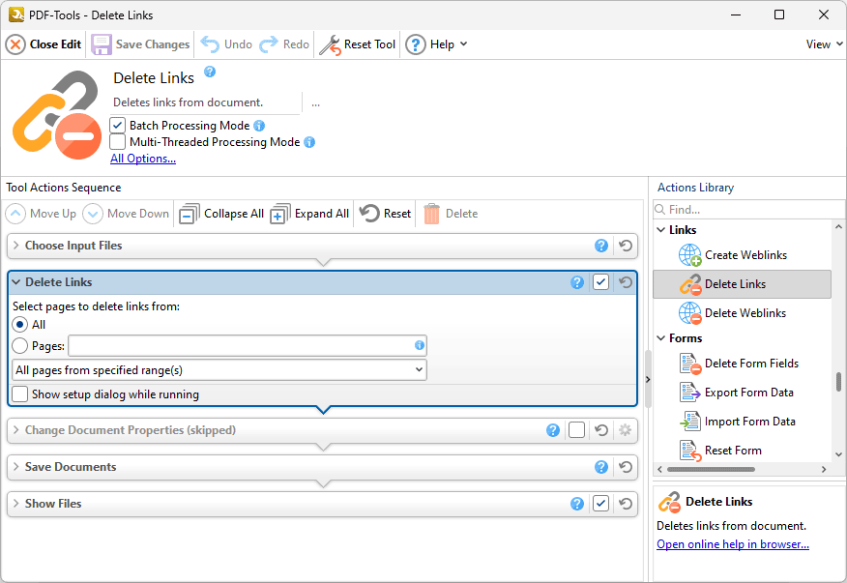
Task: Collapse All actions in the sequence
Action: [221, 214]
